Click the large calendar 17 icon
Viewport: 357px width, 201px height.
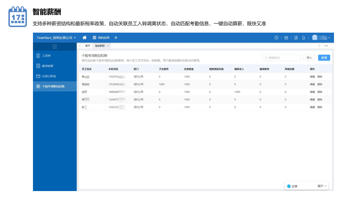coord(17,17)
